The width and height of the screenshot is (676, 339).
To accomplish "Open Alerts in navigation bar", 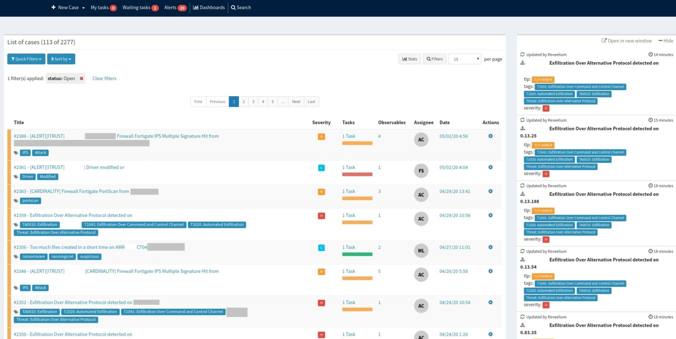I will [175, 8].
